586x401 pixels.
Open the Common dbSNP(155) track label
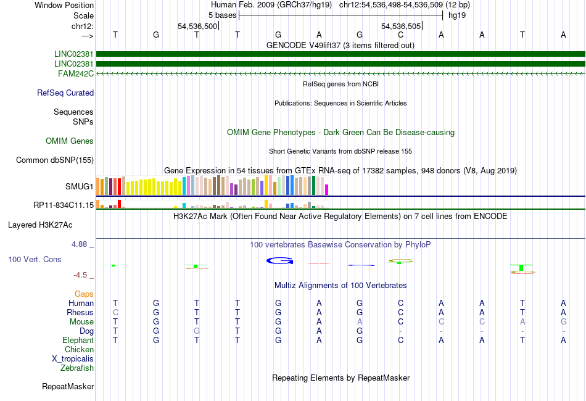55,160
